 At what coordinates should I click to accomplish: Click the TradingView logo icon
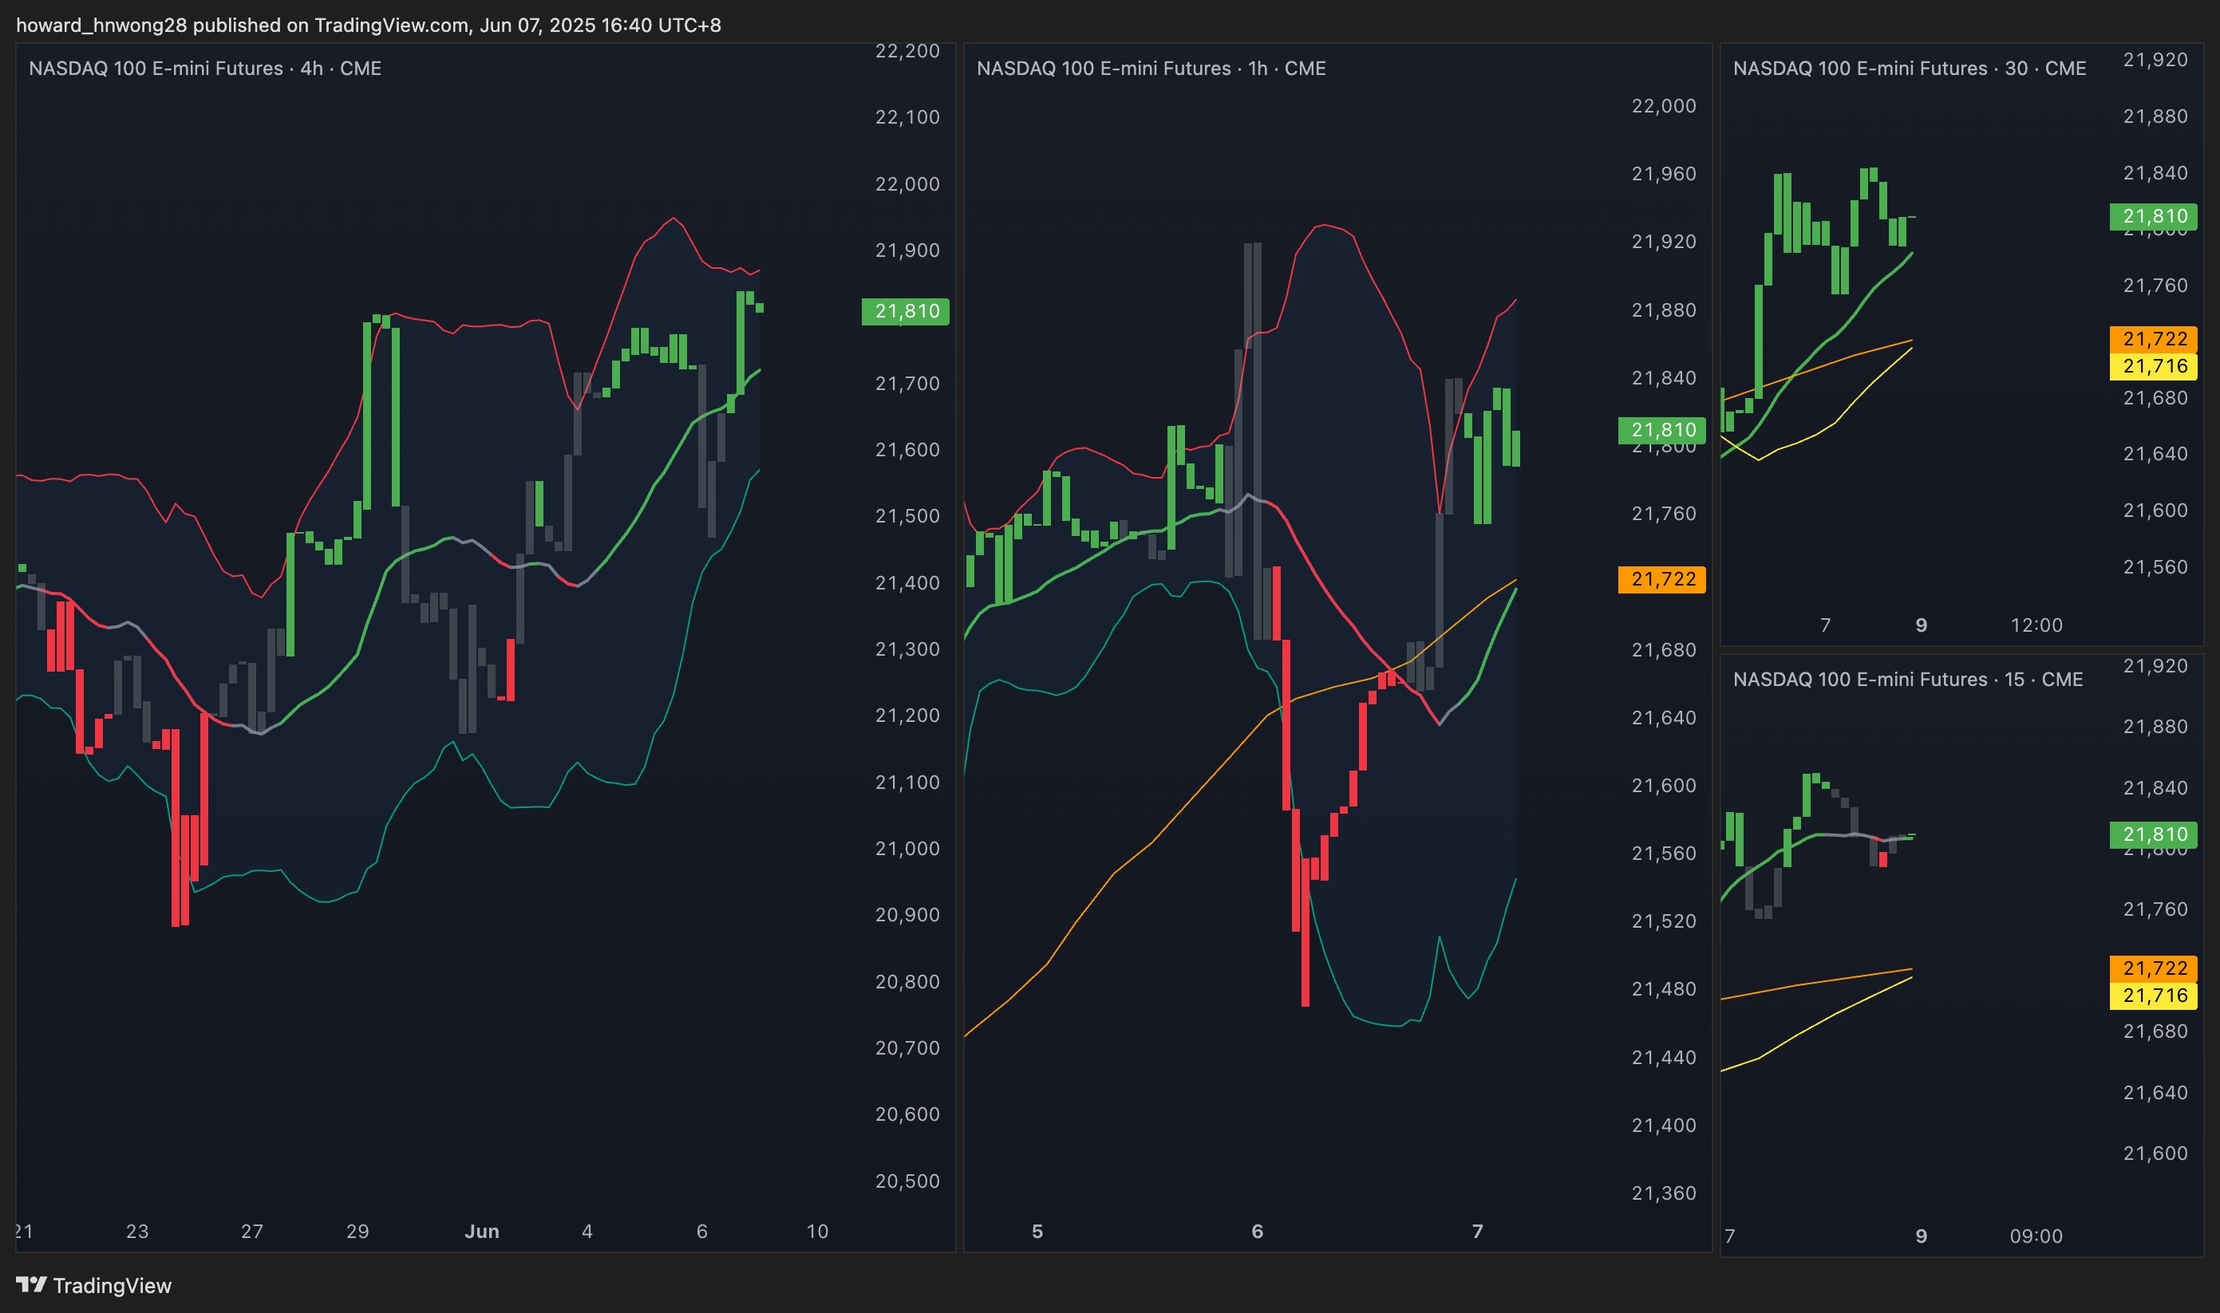pyautogui.click(x=31, y=1283)
